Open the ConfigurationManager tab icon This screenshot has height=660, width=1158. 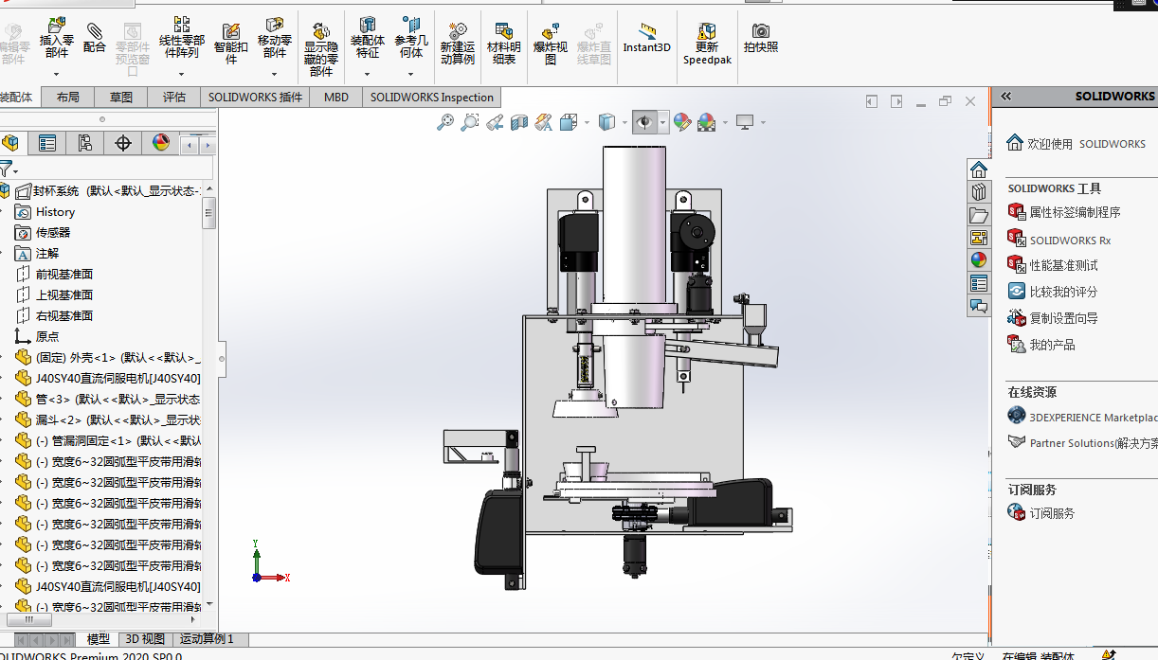click(85, 143)
